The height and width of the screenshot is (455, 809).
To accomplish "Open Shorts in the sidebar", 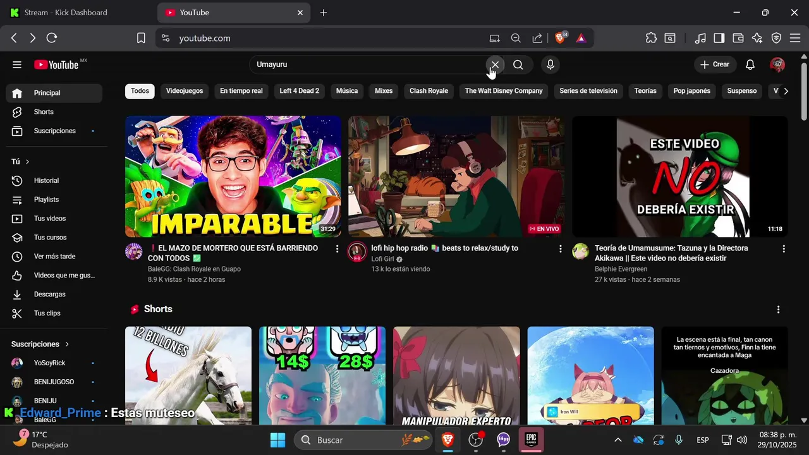I will point(54,112).
